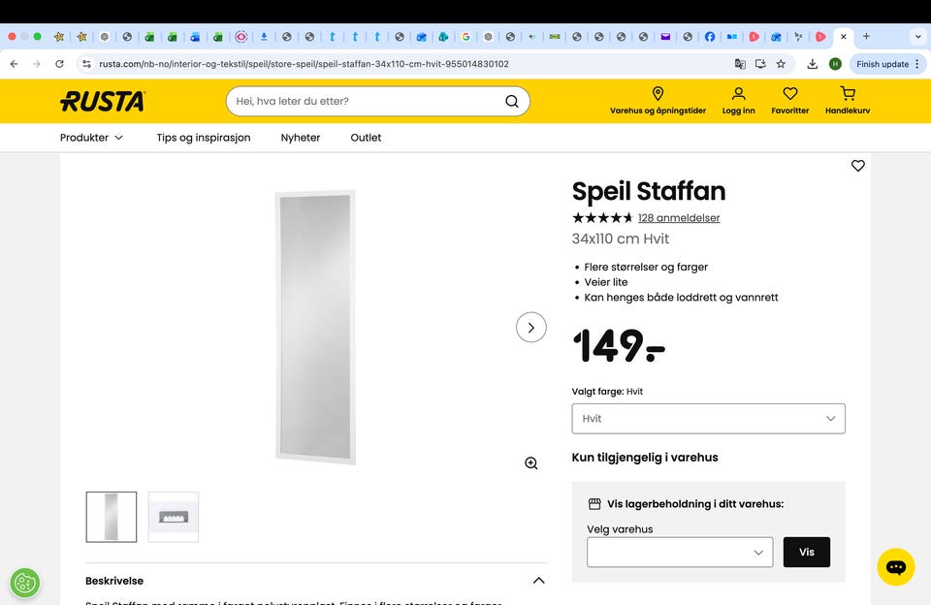Screen dimensions: 931x605
Task: Click the install app icon in the address bar
Action: pos(760,64)
